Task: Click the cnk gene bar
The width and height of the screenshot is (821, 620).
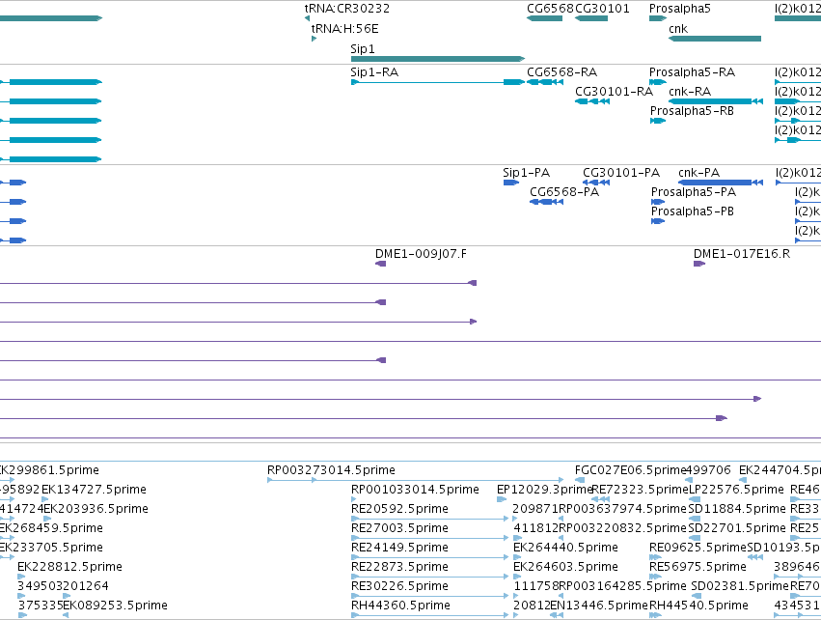Action: (x=715, y=39)
